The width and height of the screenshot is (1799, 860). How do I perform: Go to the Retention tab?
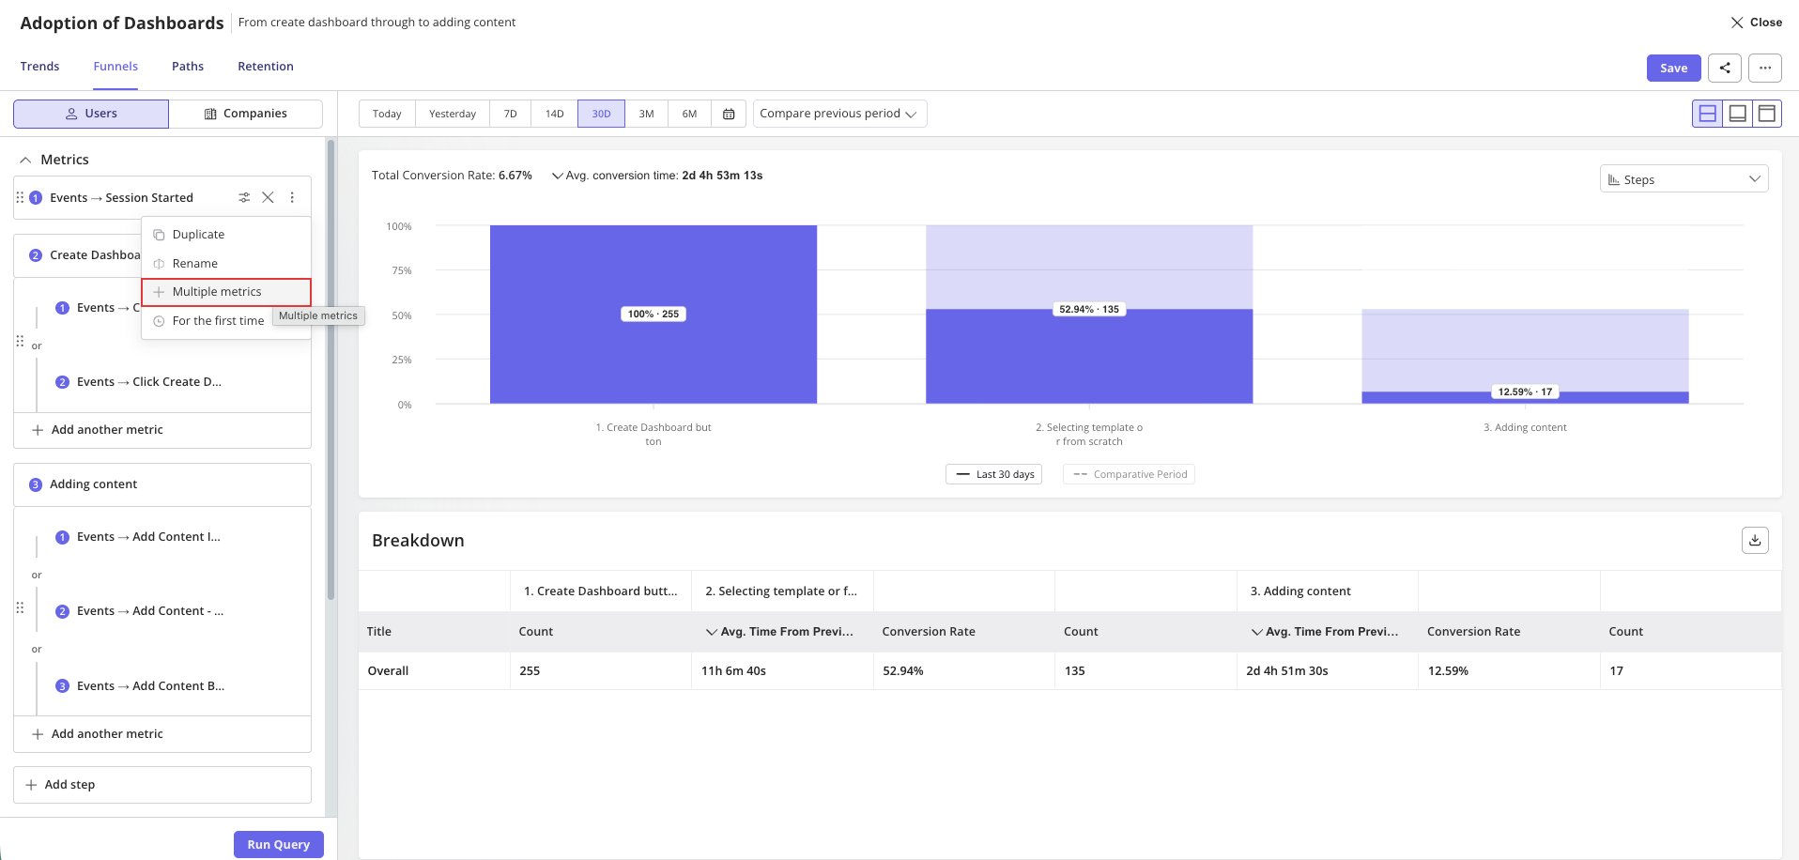click(266, 67)
